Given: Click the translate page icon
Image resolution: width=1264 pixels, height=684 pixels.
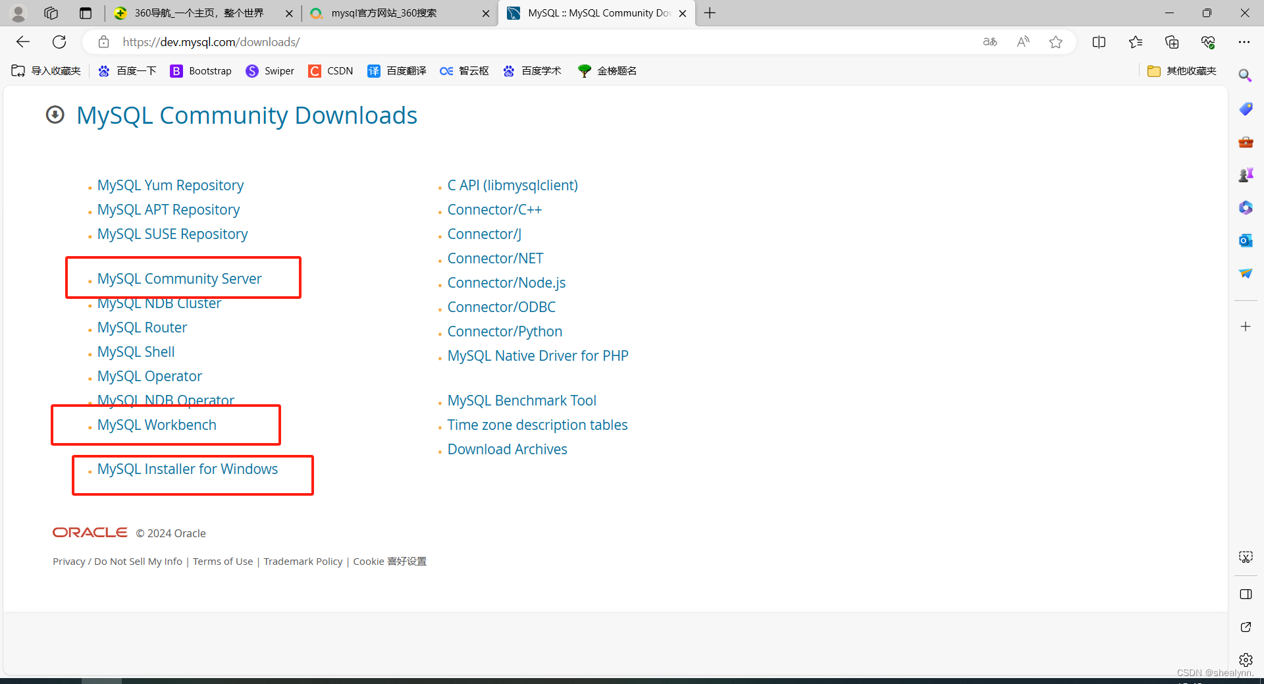Looking at the screenshot, I should point(989,42).
